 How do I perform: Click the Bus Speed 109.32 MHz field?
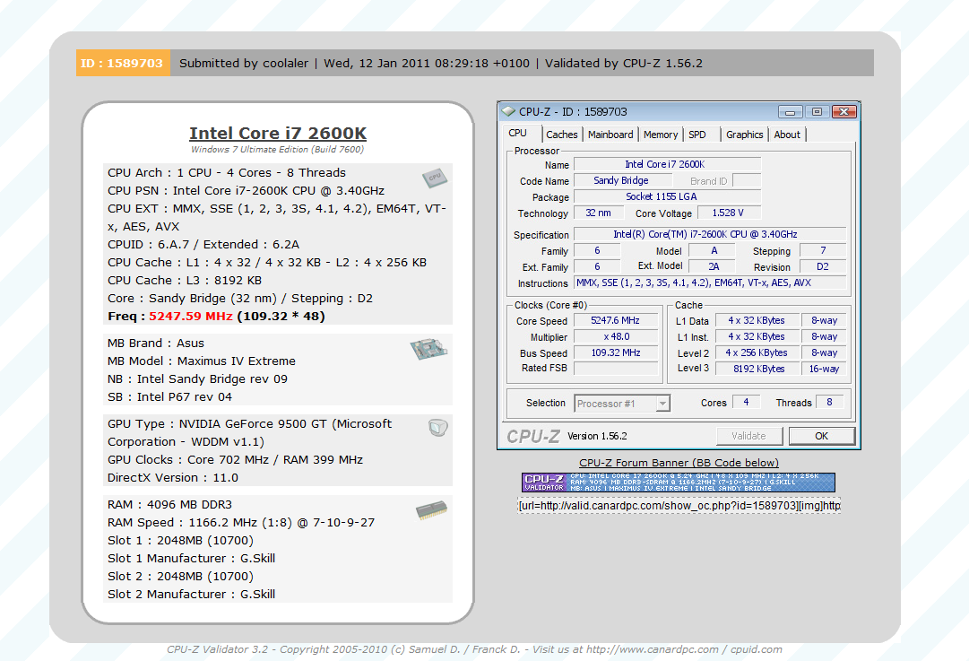coord(616,353)
